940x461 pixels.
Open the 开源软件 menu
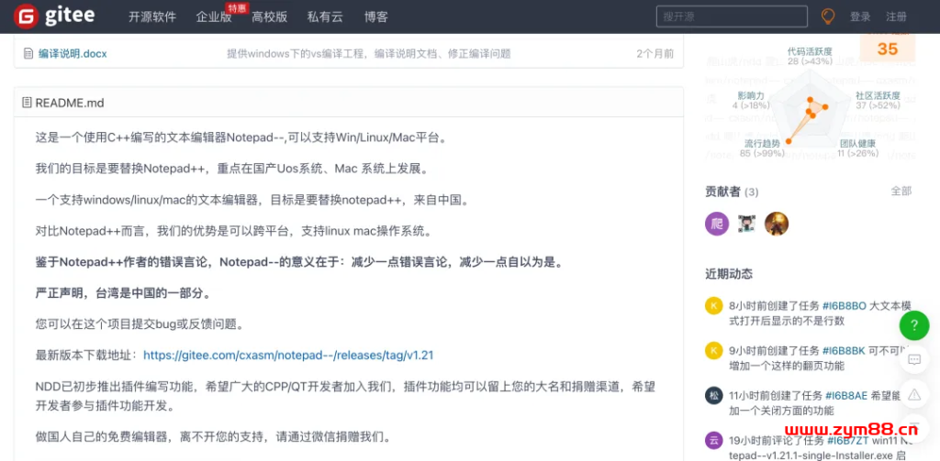(152, 16)
